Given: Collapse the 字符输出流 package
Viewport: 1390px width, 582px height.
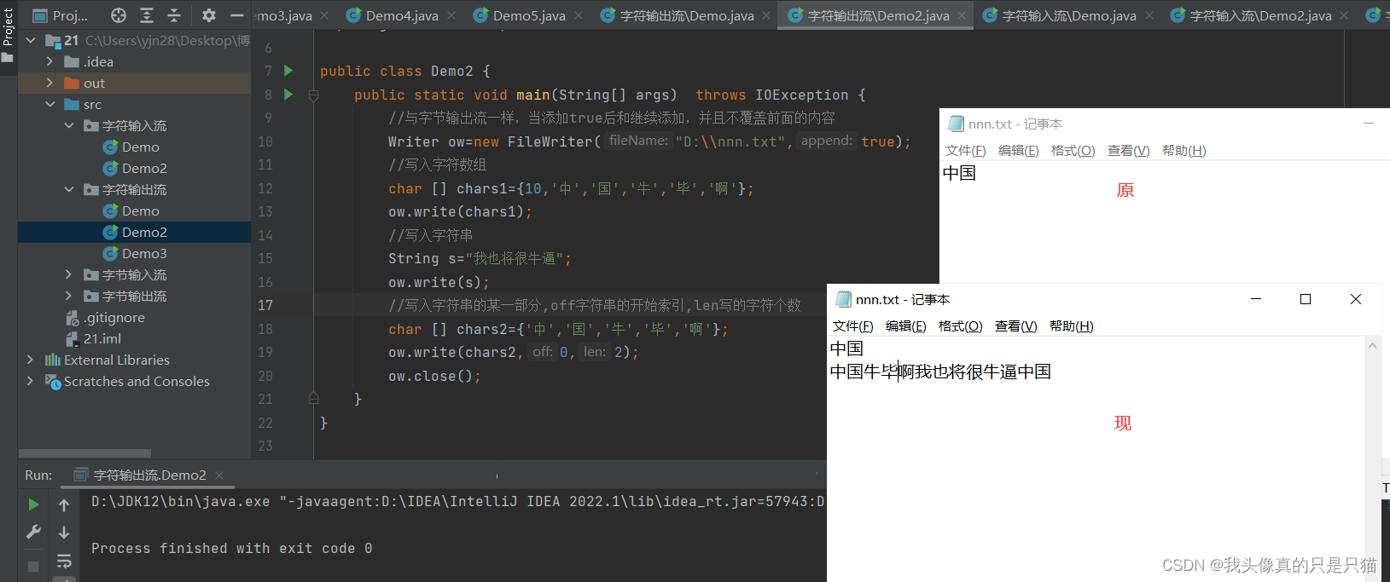Looking at the screenshot, I should (69, 189).
